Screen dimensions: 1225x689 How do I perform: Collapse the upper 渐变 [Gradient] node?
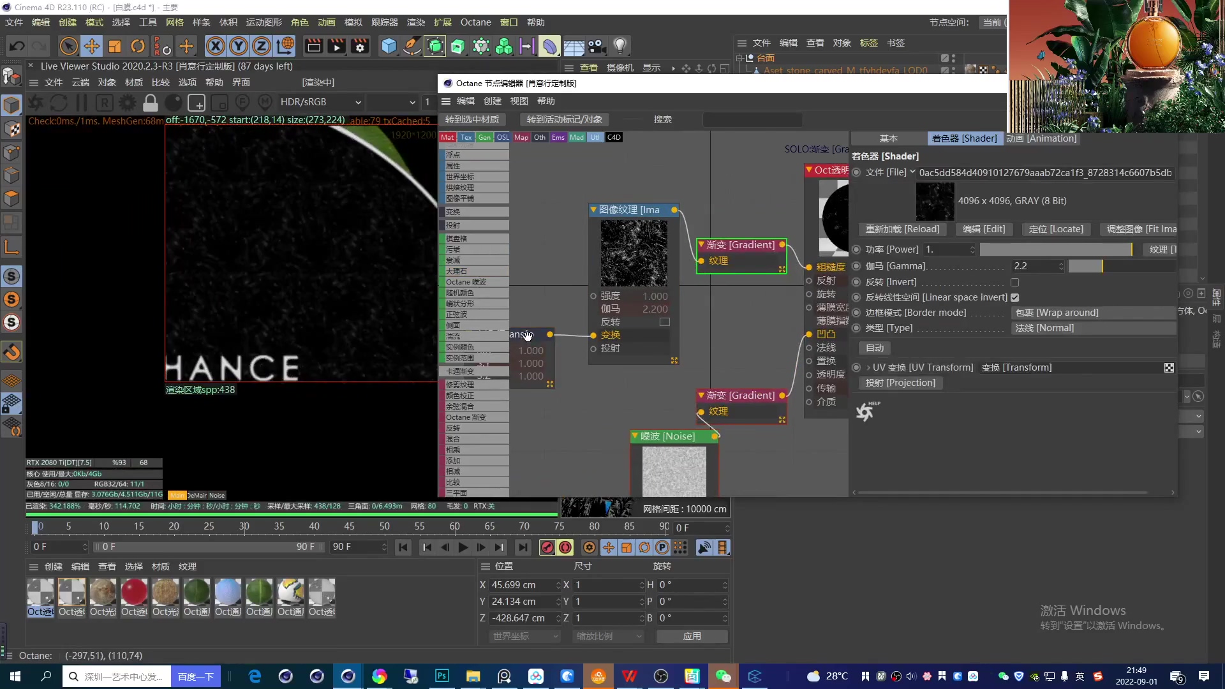coord(701,245)
